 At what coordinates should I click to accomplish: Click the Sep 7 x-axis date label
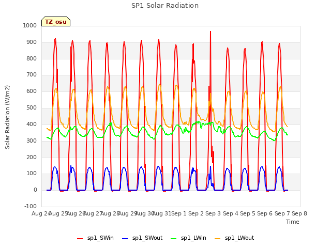pos(282,213)
